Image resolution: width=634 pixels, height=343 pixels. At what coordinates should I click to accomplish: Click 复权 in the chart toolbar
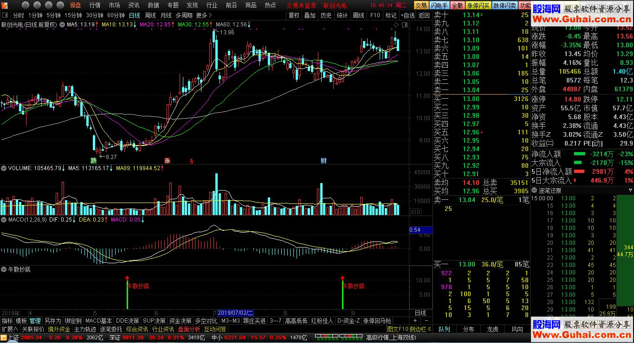(294, 15)
